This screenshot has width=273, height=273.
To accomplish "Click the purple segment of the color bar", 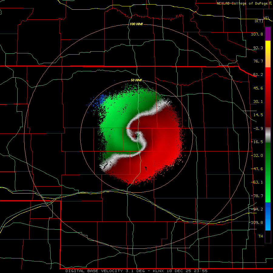I will pos(268,34).
